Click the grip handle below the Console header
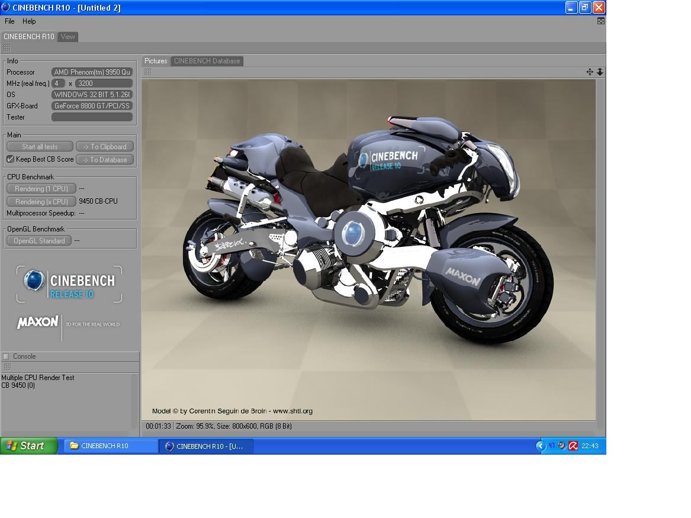This screenshot has width=691, height=518. click(7, 366)
